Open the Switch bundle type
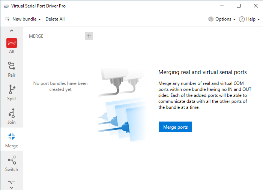This screenshot has height=190, width=263. (12, 164)
